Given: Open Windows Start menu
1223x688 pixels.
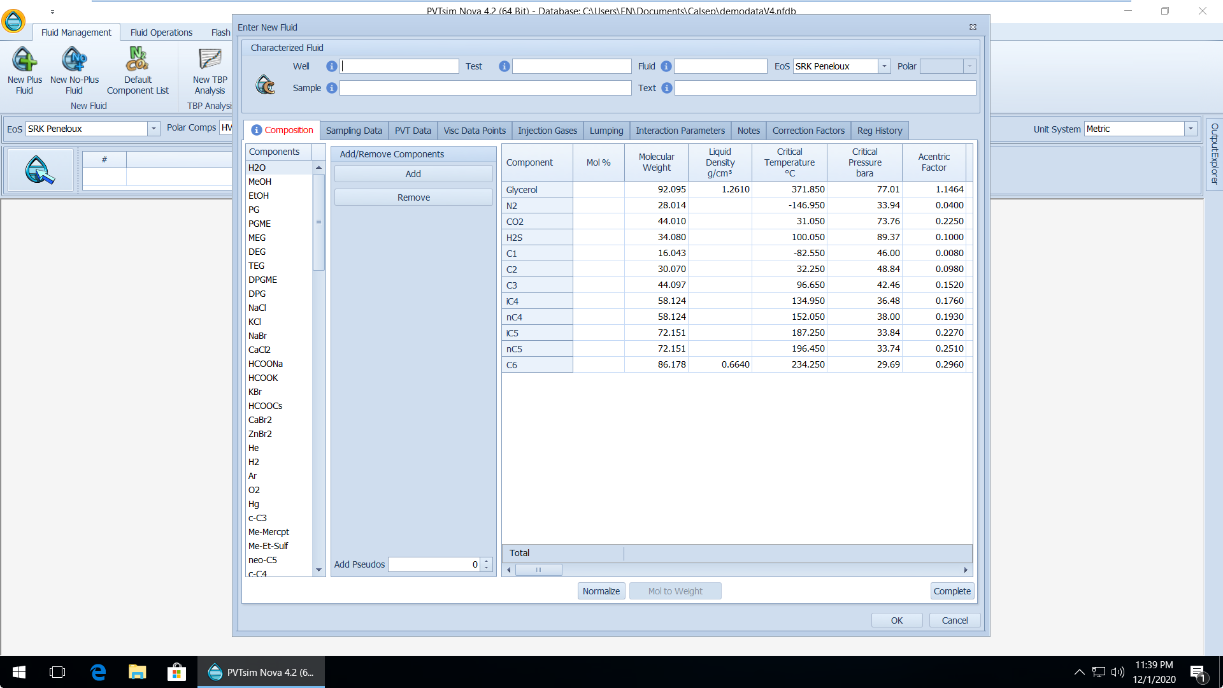Looking at the screenshot, I should [19, 672].
